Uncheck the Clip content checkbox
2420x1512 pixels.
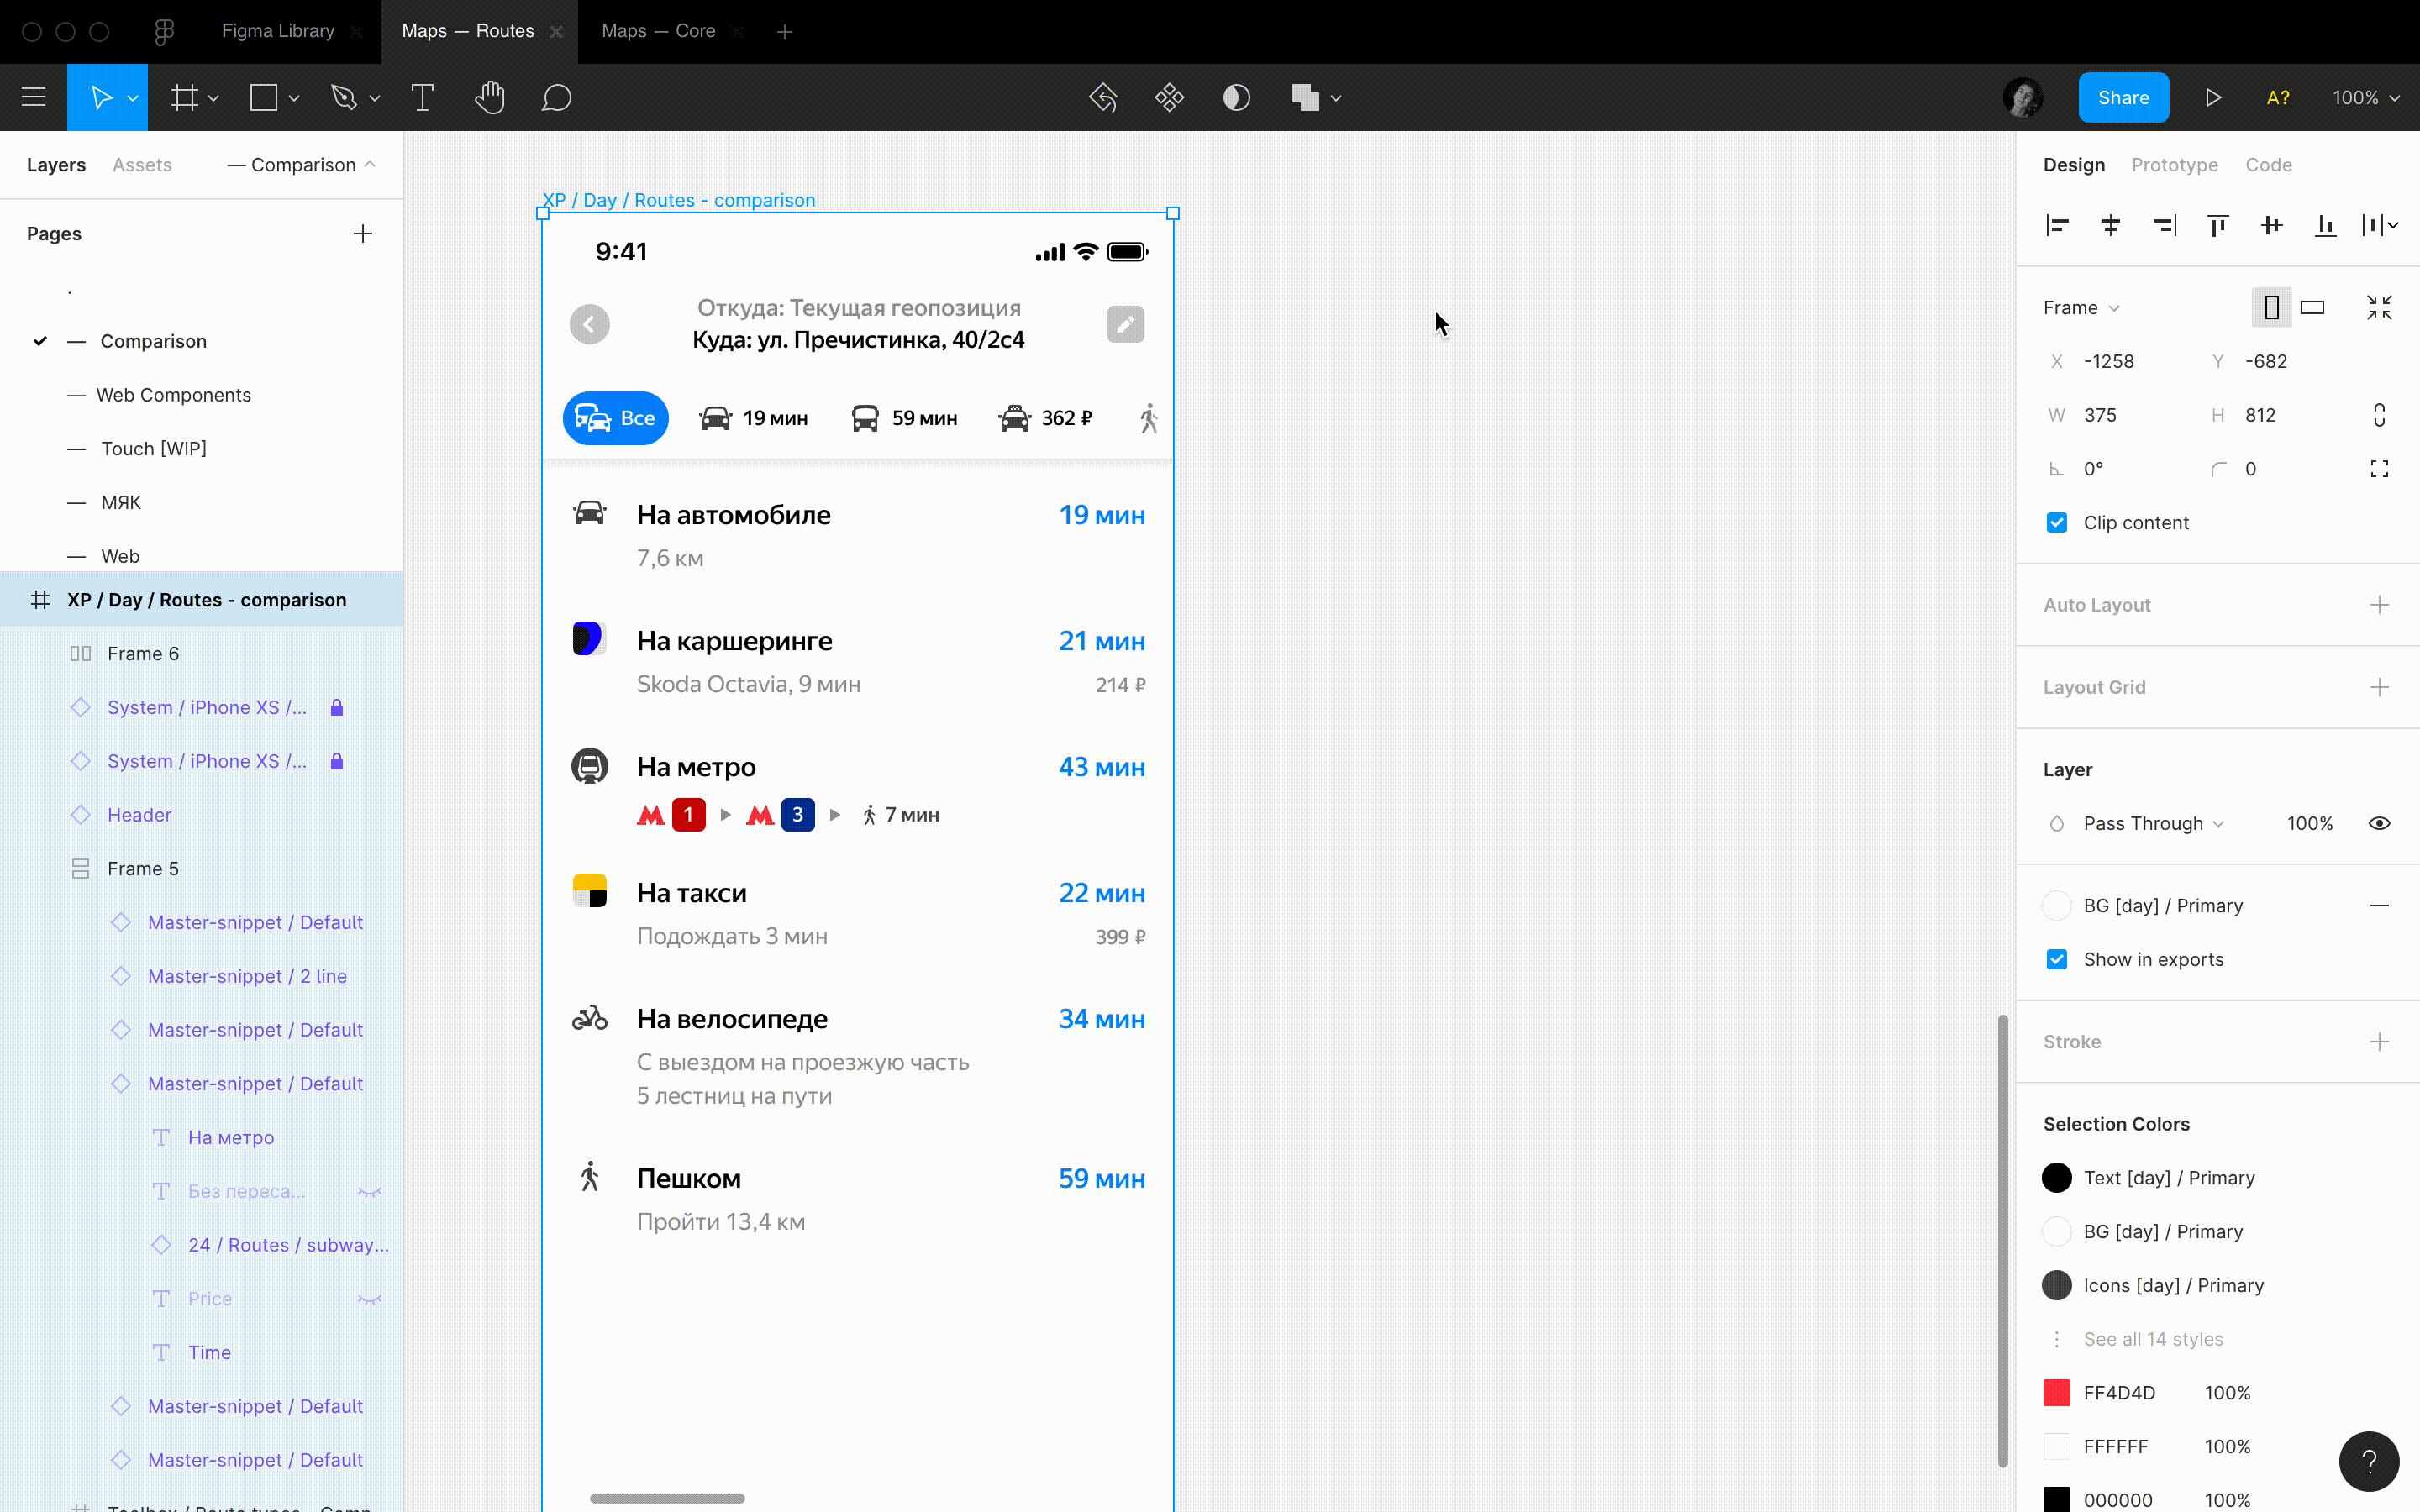(2056, 523)
